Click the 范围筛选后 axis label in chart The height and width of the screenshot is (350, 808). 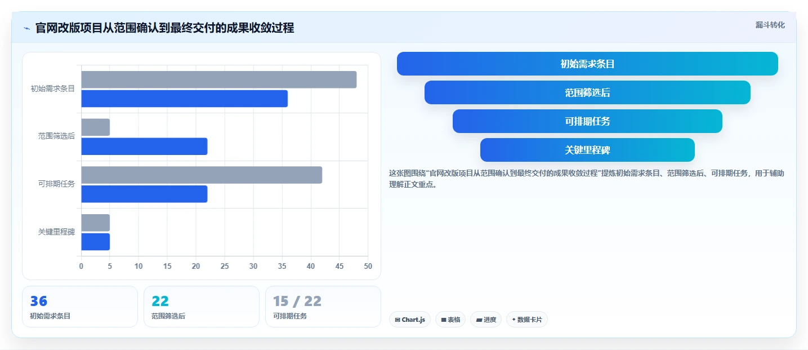click(x=56, y=136)
